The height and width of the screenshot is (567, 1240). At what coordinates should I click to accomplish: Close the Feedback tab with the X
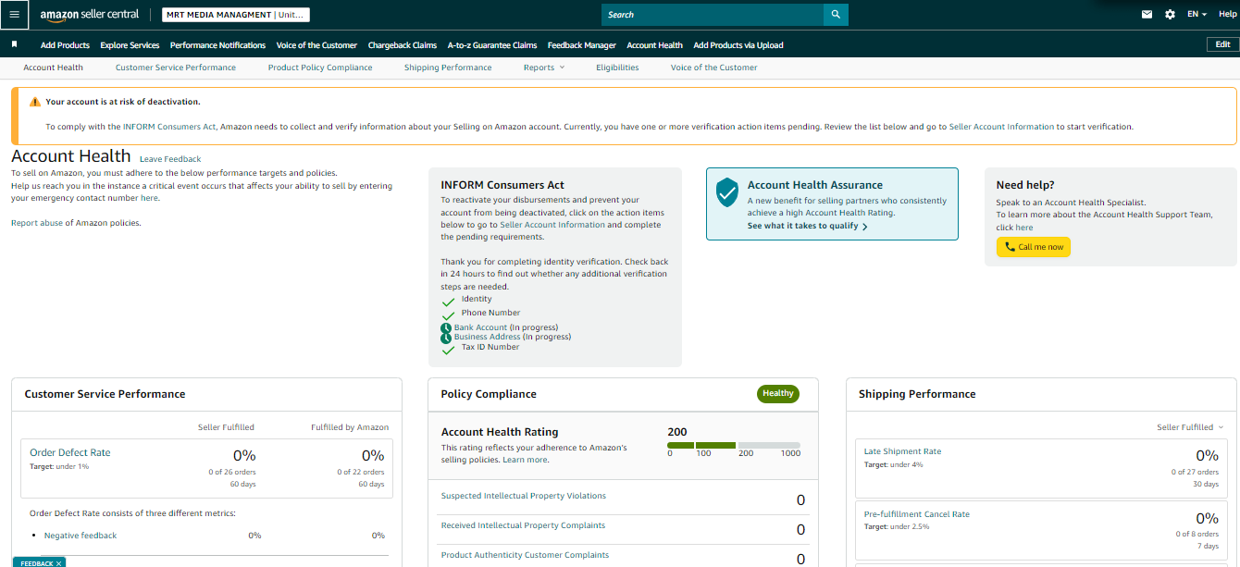click(x=58, y=563)
